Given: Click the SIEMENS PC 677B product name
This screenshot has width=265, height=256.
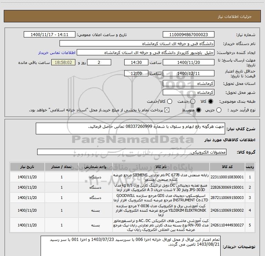Looking at the screenshot, I should coord(161,177).
